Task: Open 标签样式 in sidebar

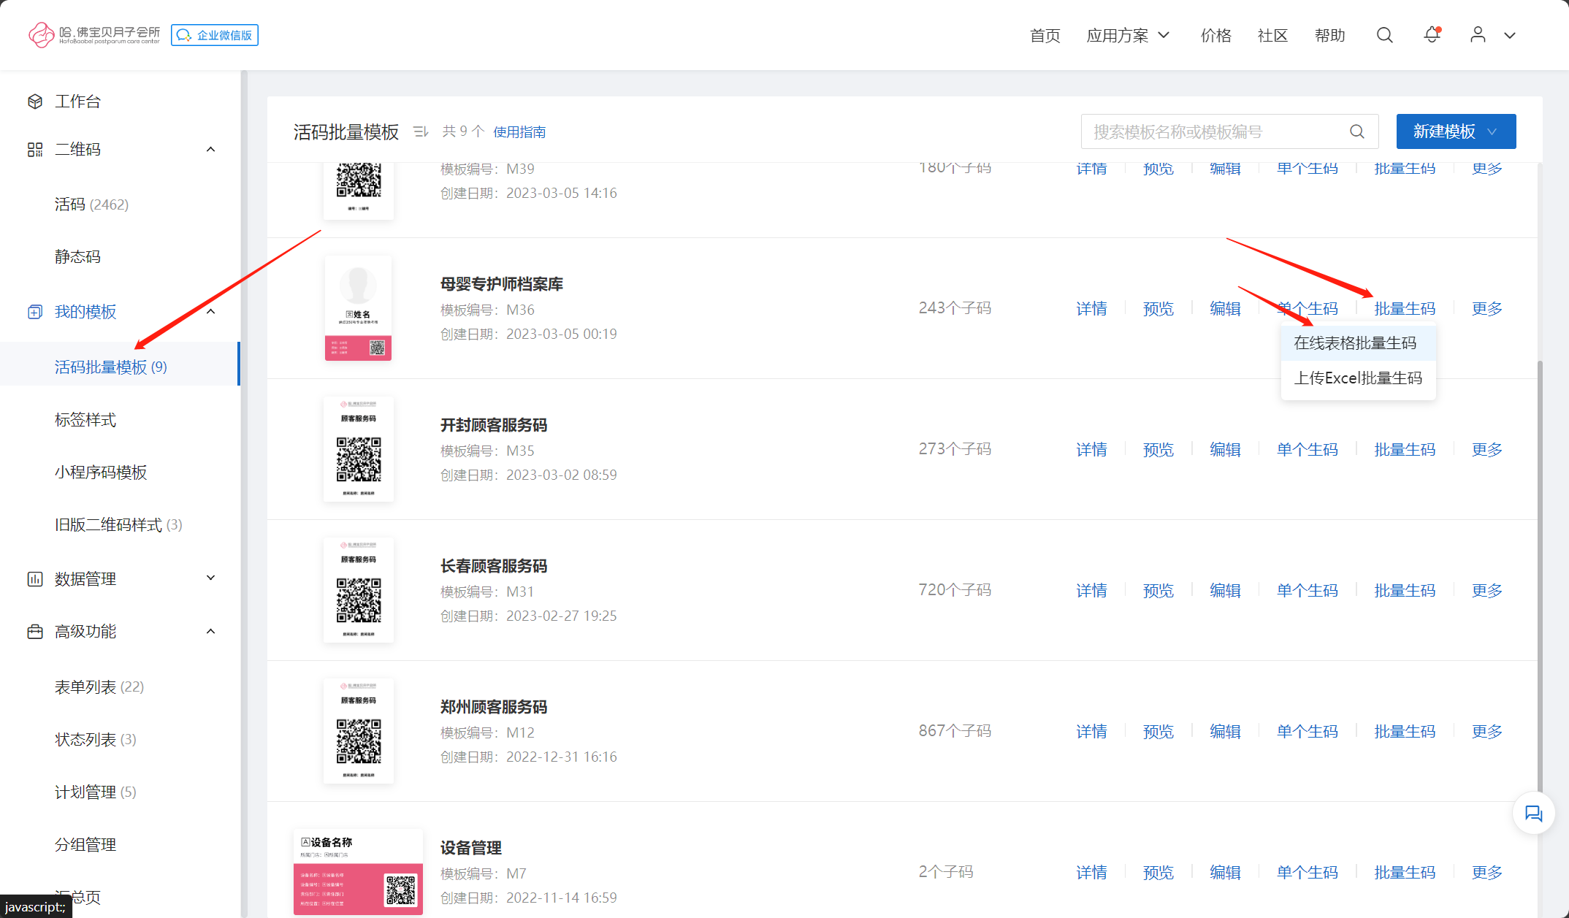Action: point(85,420)
